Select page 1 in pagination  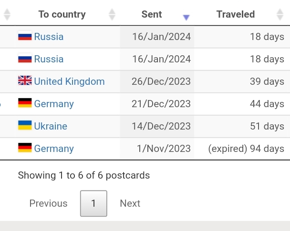[x=93, y=203]
